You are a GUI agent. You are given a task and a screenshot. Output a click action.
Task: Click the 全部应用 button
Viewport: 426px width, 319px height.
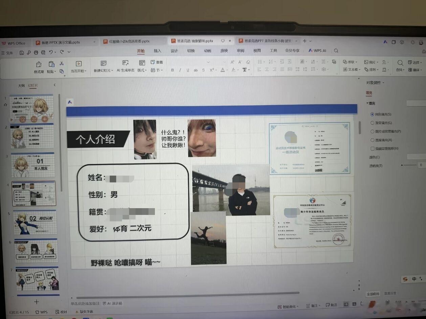point(373,294)
